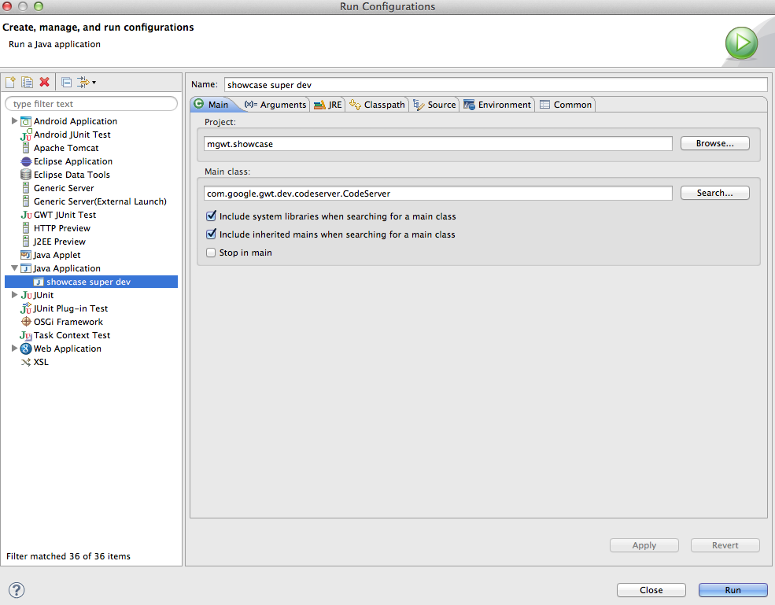
Task: Click the Apache Tomcat server icon
Action: pos(26,148)
